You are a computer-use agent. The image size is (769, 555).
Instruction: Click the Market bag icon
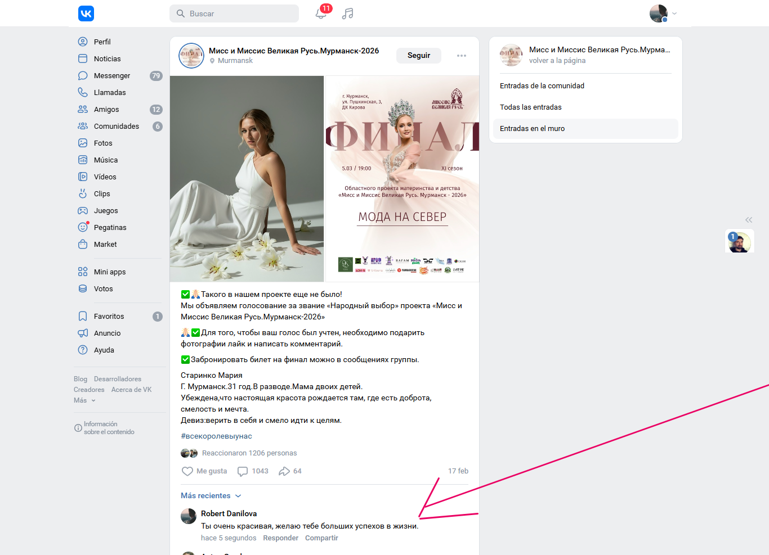coord(83,244)
